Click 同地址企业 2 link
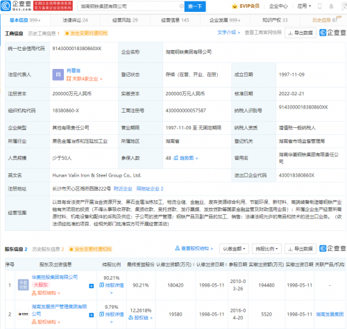Image resolution: width=347 pixels, height=329 pixels. tap(150, 188)
